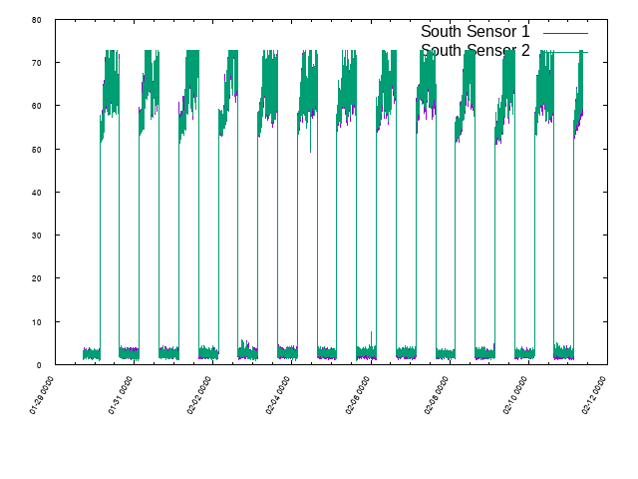The width and height of the screenshot is (638, 479).
Task: Click the 20 tick label on y-axis
Action: click(36, 279)
